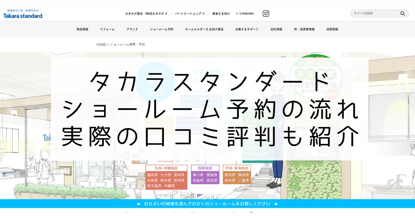
Task: Click the magnifier search icon
Action: pyautogui.click(x=403, y=13)
